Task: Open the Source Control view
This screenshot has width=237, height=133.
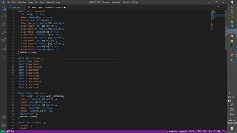Action: pos(4,24)
